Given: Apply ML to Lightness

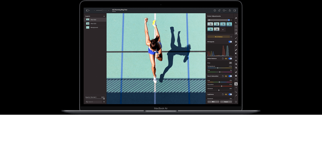Looking at the screenshot, I should (226, 94).
